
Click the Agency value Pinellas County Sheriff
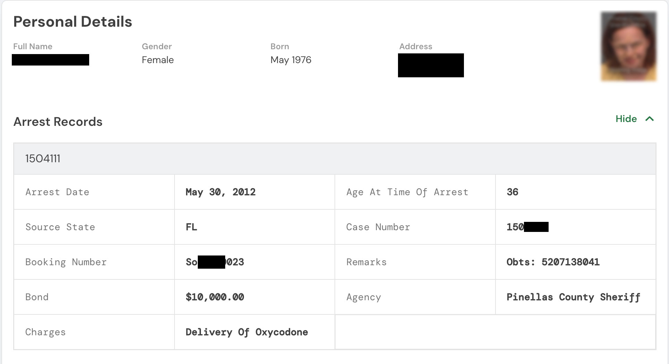[x=573, y=297]
